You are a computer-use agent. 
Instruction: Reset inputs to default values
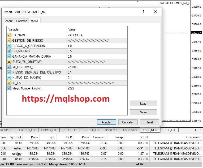(149, 122)
